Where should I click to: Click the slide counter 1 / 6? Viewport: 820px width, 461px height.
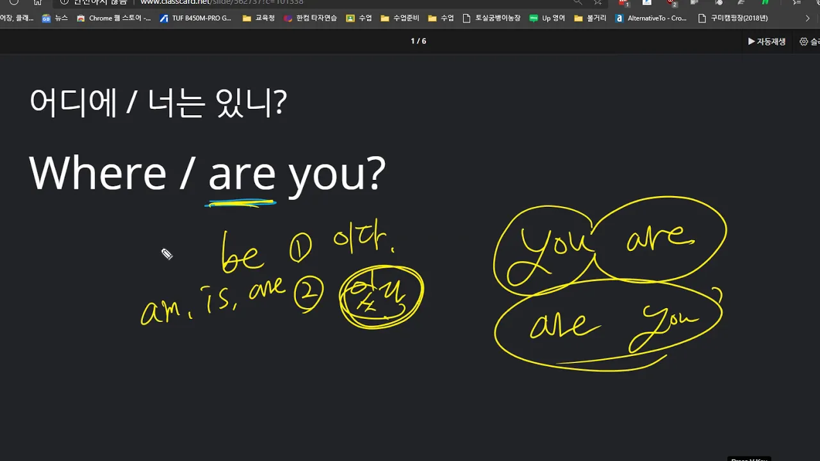(418, 41)
